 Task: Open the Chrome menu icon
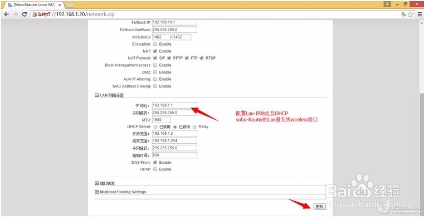[420, 14]
